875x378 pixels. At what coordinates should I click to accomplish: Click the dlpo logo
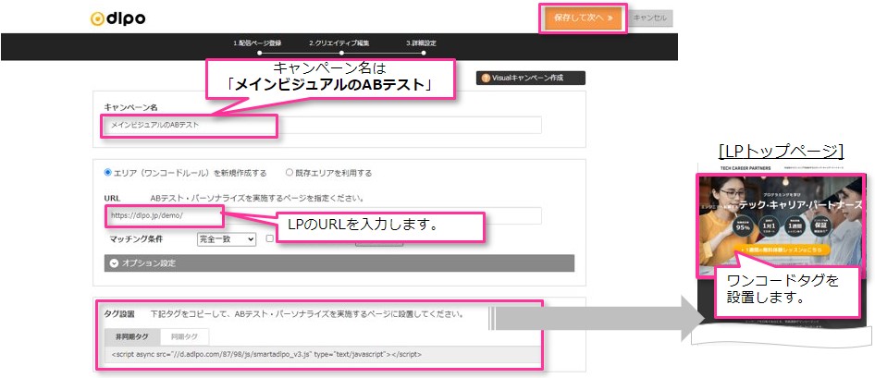[x=117, y=18]
